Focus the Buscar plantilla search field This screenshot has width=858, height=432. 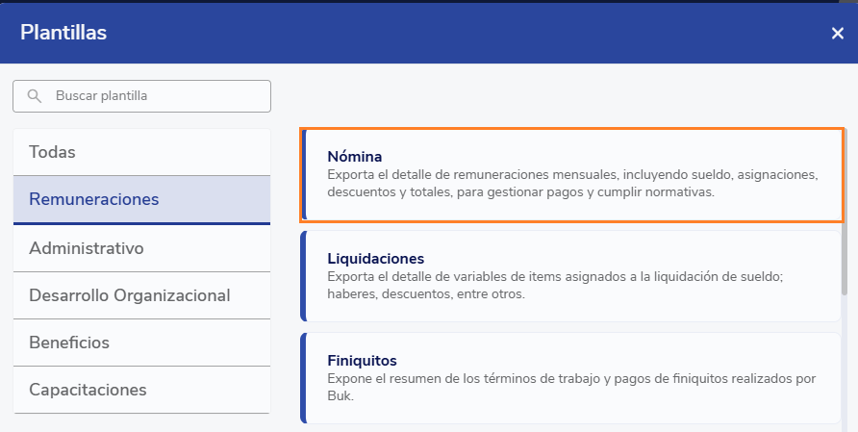[154, 96]
